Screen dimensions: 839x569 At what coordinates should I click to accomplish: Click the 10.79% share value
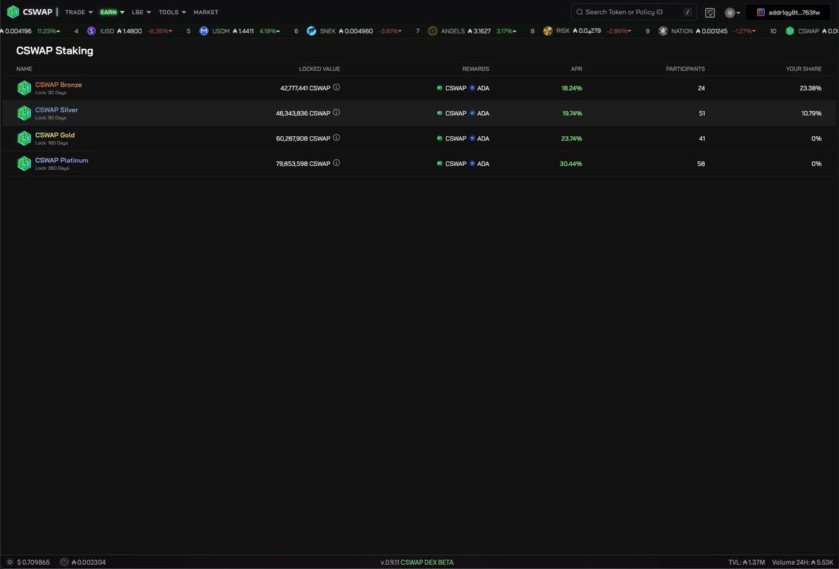(x=811, y=113)
